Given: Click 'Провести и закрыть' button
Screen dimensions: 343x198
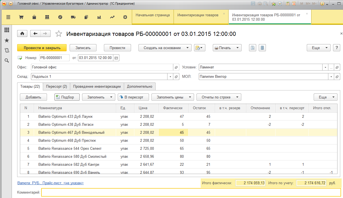Looking at the screenshot, I should 42,48.
